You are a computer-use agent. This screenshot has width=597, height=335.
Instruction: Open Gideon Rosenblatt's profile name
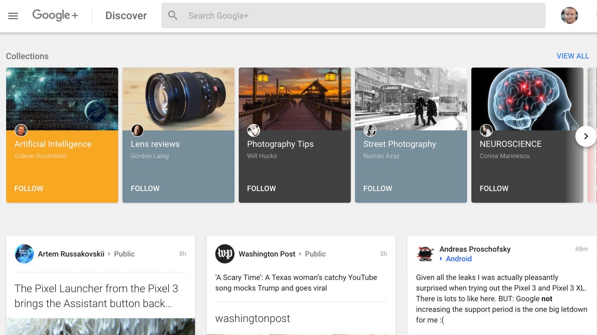tap(41, 156)
